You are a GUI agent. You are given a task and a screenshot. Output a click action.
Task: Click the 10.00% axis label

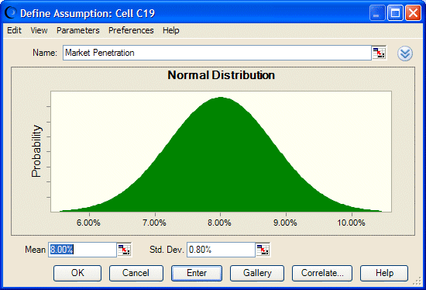[x=351, y=223]
